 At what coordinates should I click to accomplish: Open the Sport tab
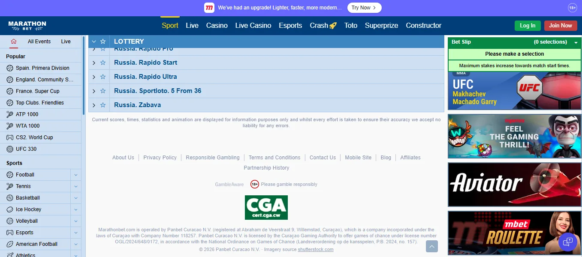tap(170, 25)
